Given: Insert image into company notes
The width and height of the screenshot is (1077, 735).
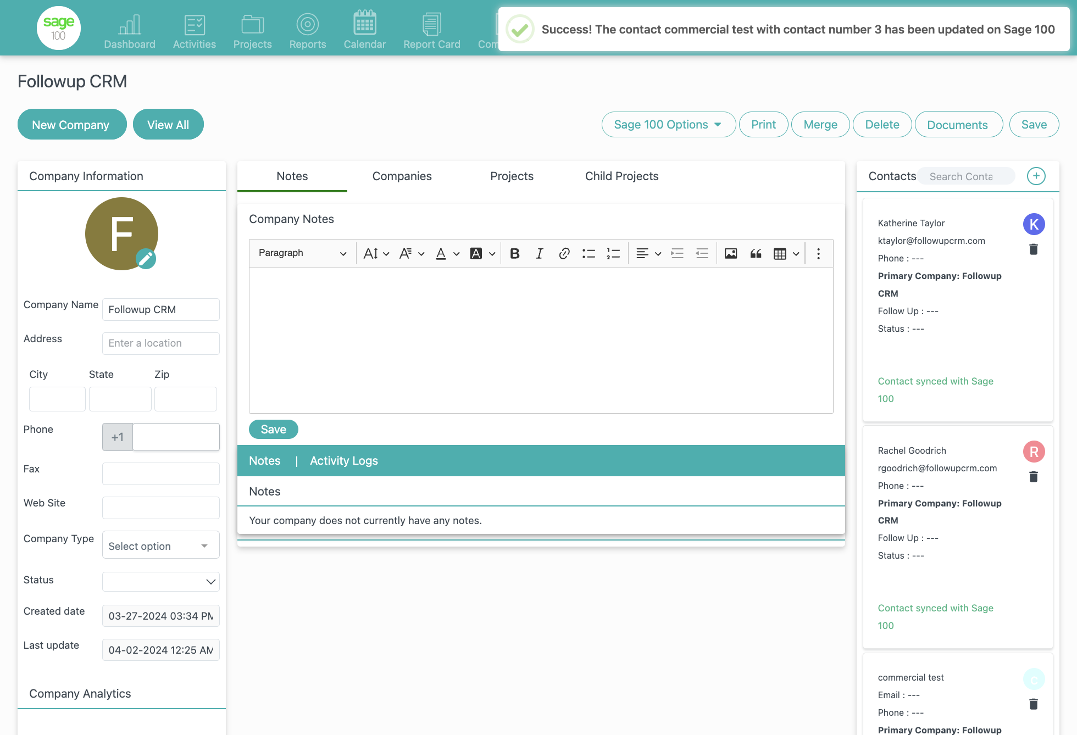Looking at the screenshot, I should tap(731, 253).
